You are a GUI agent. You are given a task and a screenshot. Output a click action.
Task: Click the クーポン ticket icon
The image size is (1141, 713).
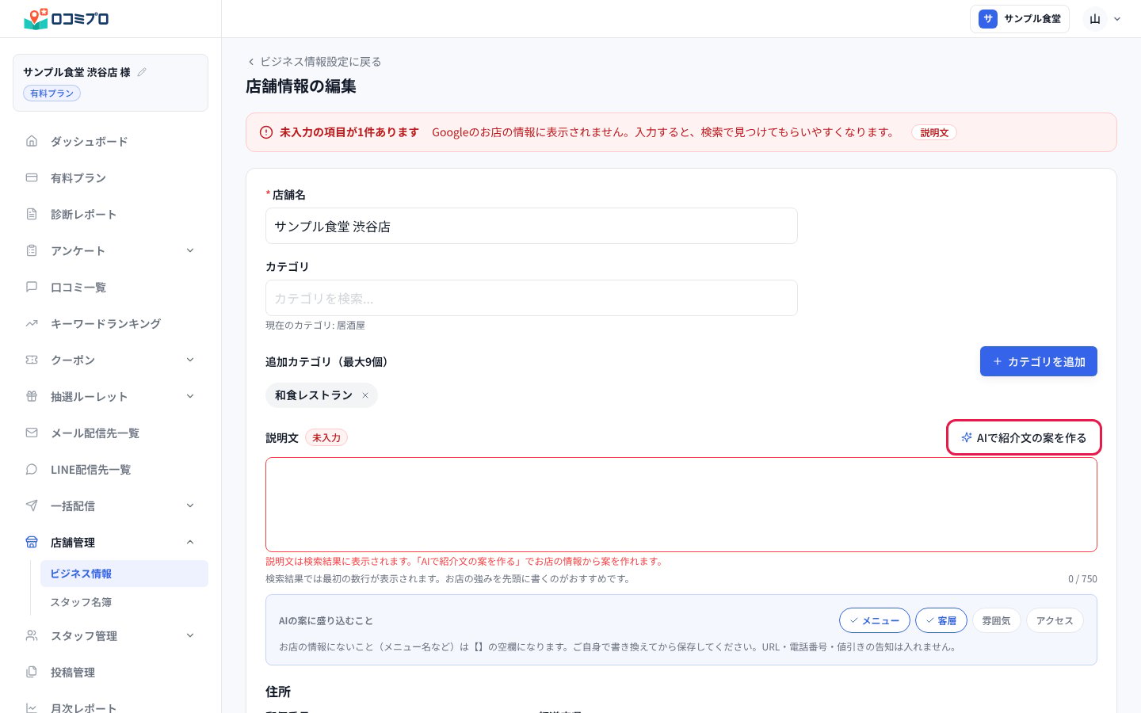[32, 360]
